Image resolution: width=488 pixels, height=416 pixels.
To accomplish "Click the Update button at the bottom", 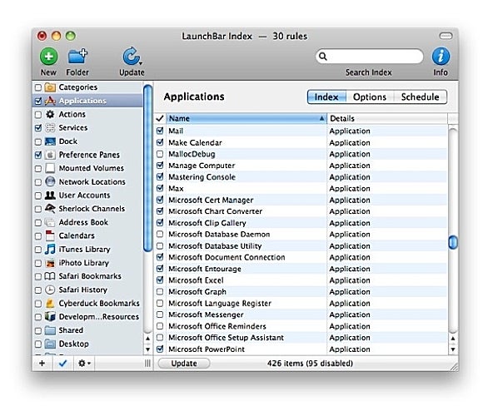I will 183,363.
